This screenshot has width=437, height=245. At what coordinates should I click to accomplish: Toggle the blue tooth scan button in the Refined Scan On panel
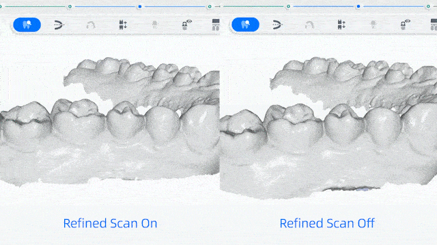27,24
